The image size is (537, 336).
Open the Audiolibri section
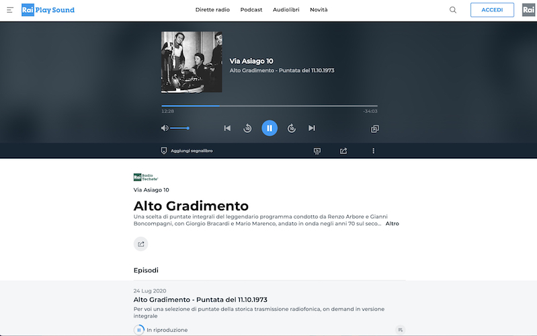click(286, 10)
